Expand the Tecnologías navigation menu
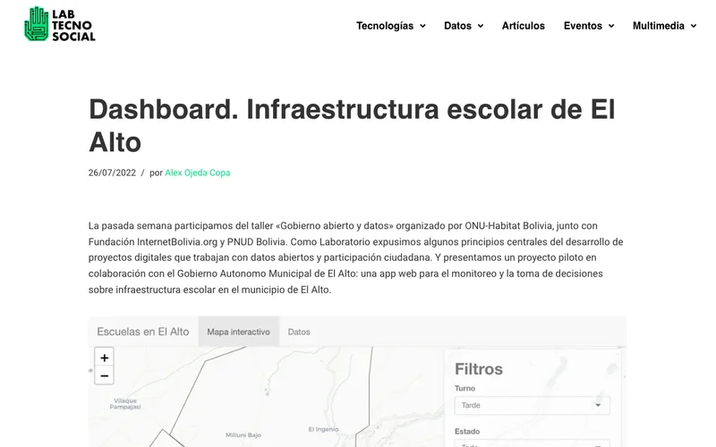Screen dimensions: 716x447 pyautogui.click(x=385, y=26)
